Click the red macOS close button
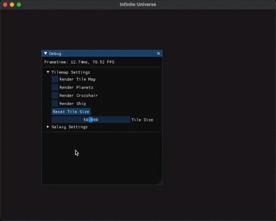This screenshot has height=221, width=276. pos(5,5)
